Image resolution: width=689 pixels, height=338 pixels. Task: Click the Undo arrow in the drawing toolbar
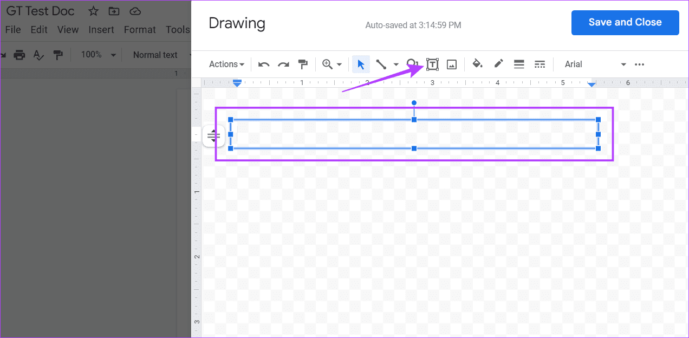pyautogui.click(x=263, y=64)
